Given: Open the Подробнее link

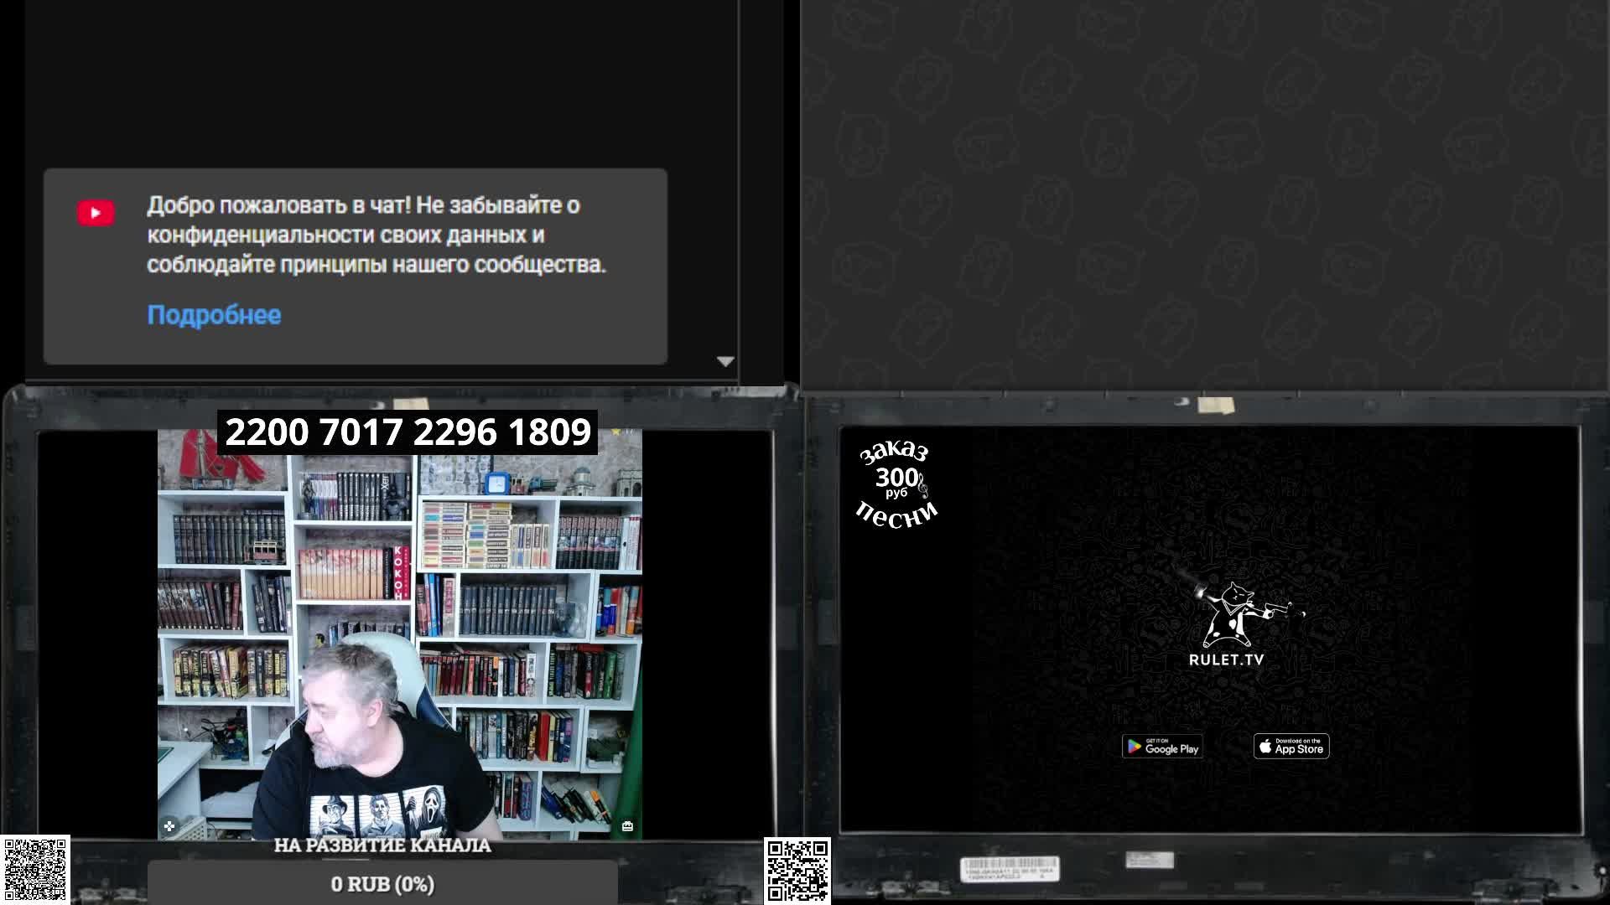Looking at the screenshot, I should pyautogui.click(x=214, y=315).
